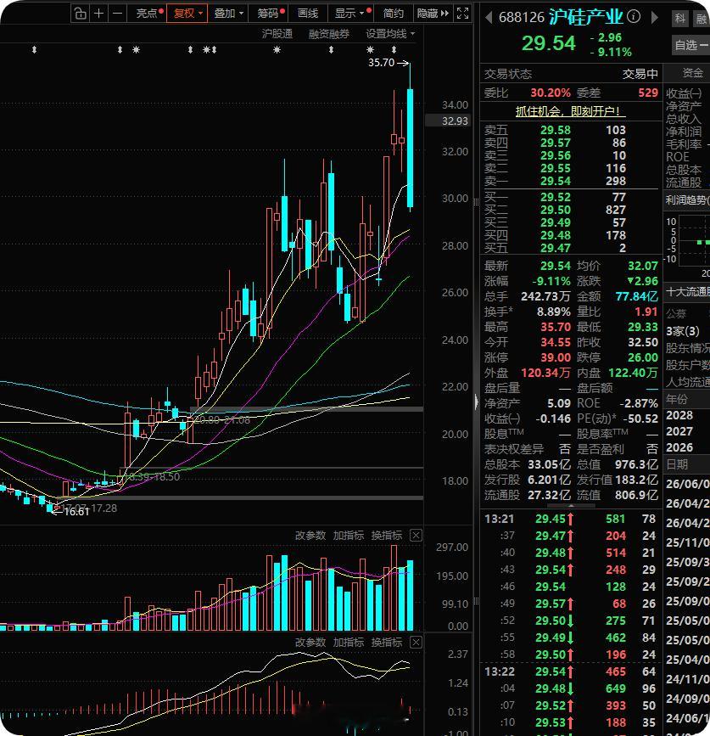Click the 沪股通 label
710x736 pixels.
277,34
